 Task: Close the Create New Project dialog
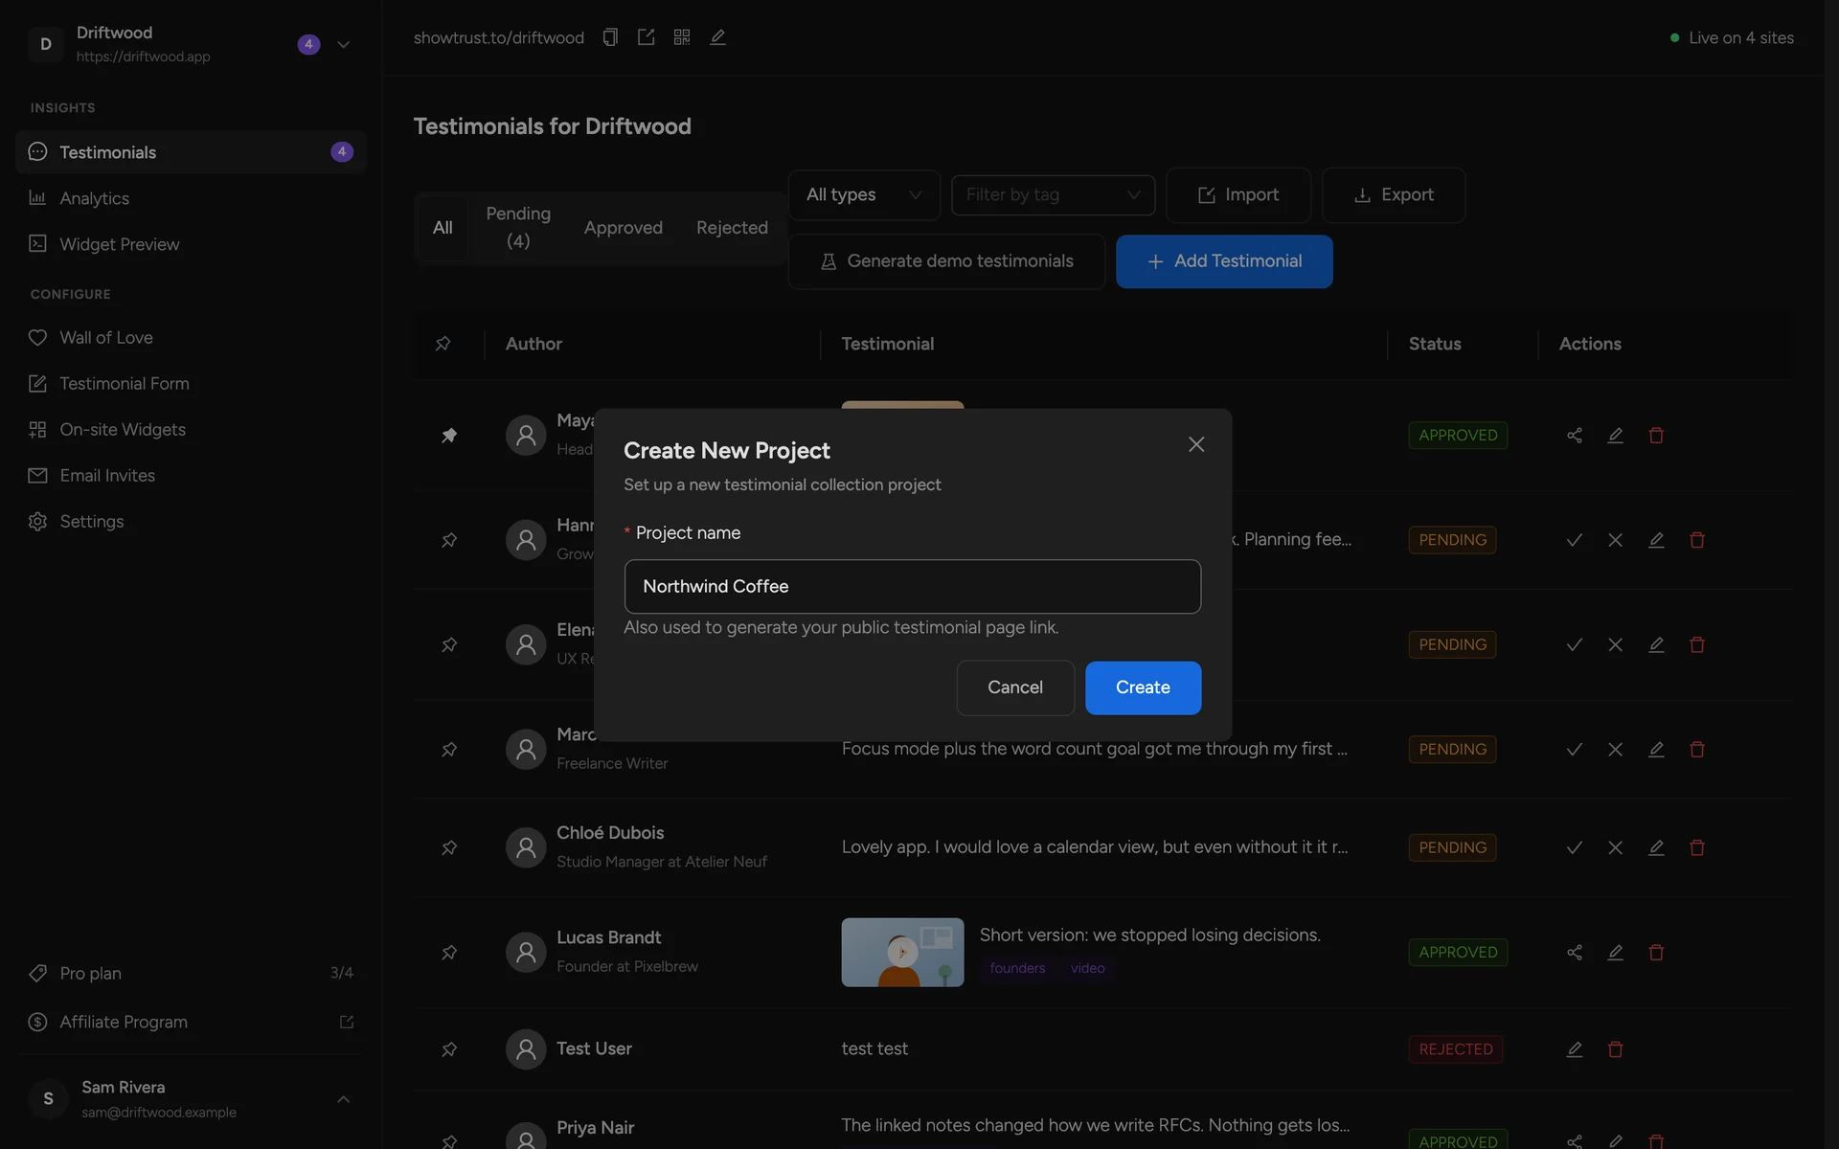pyautogui.click(x=1196, y=444)
